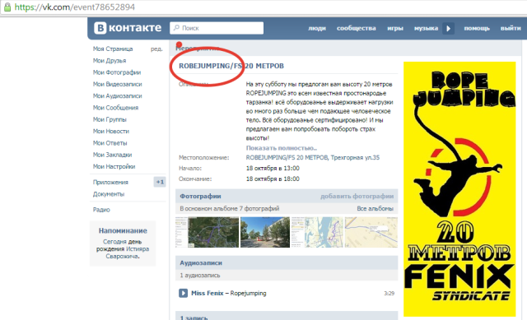The image size is (527, 320).
Task: Click the start time '18 октября в 13:00'
Action: point(273,169)
